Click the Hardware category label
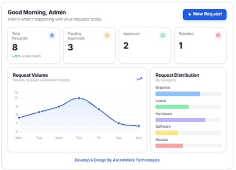This screenshot has height=170, width=236. (164, 114)
